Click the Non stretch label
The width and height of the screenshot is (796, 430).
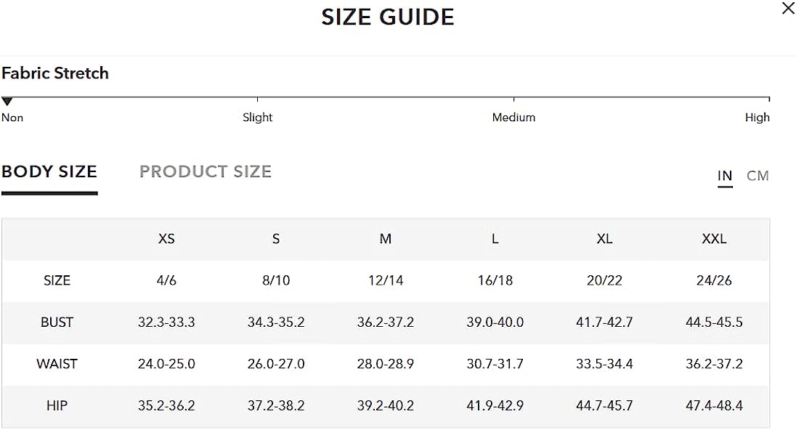(12, 118)
